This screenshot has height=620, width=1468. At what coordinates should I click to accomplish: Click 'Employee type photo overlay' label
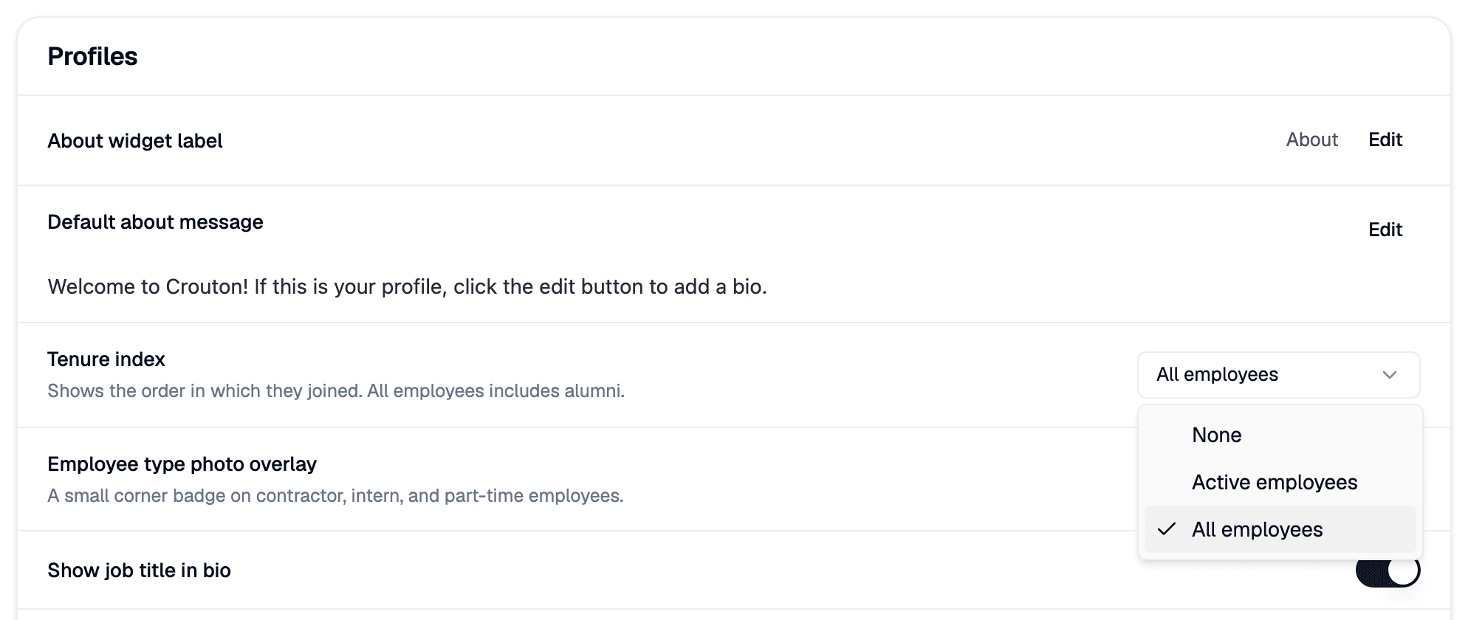(182, 464)
